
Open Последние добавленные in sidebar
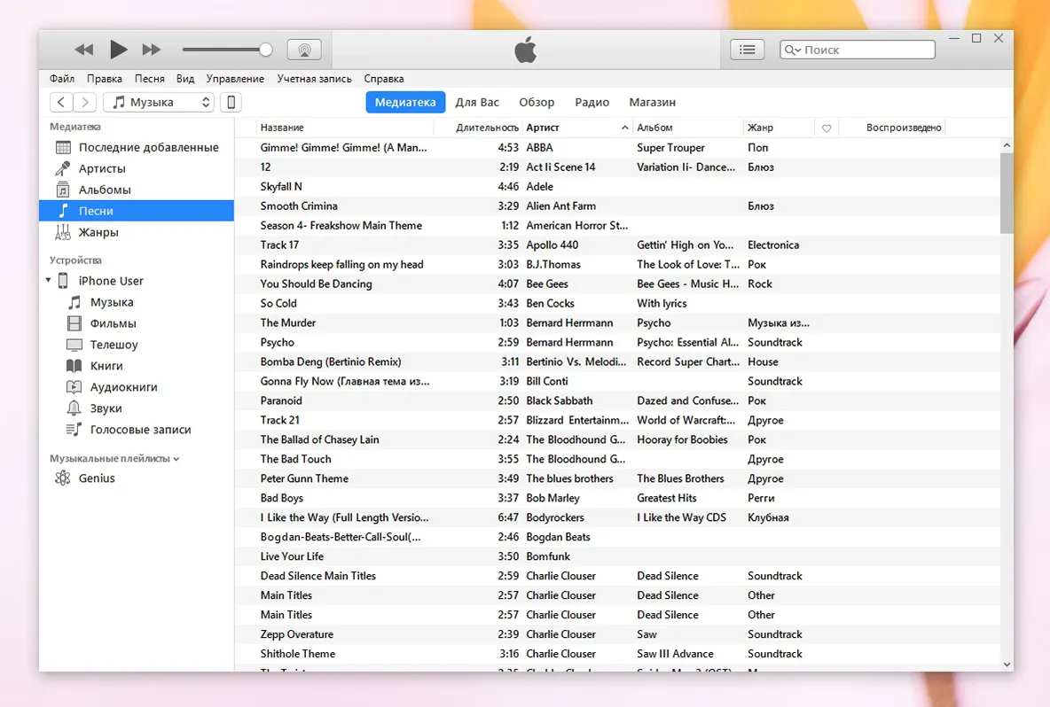coord(137,147)
